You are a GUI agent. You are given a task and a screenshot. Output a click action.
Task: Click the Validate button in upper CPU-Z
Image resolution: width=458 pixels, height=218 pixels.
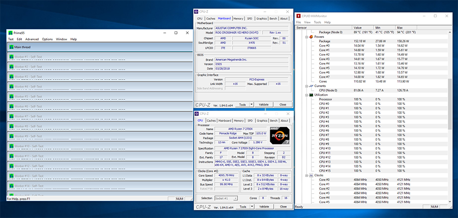coord(264,104)
